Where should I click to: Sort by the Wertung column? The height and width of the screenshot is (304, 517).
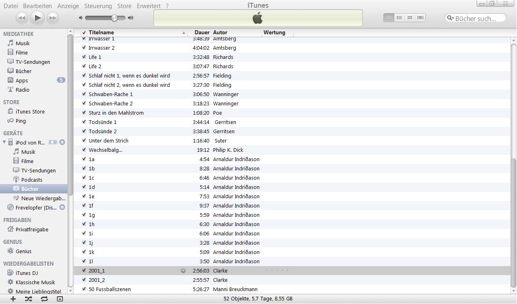click(x=278, y=32)
